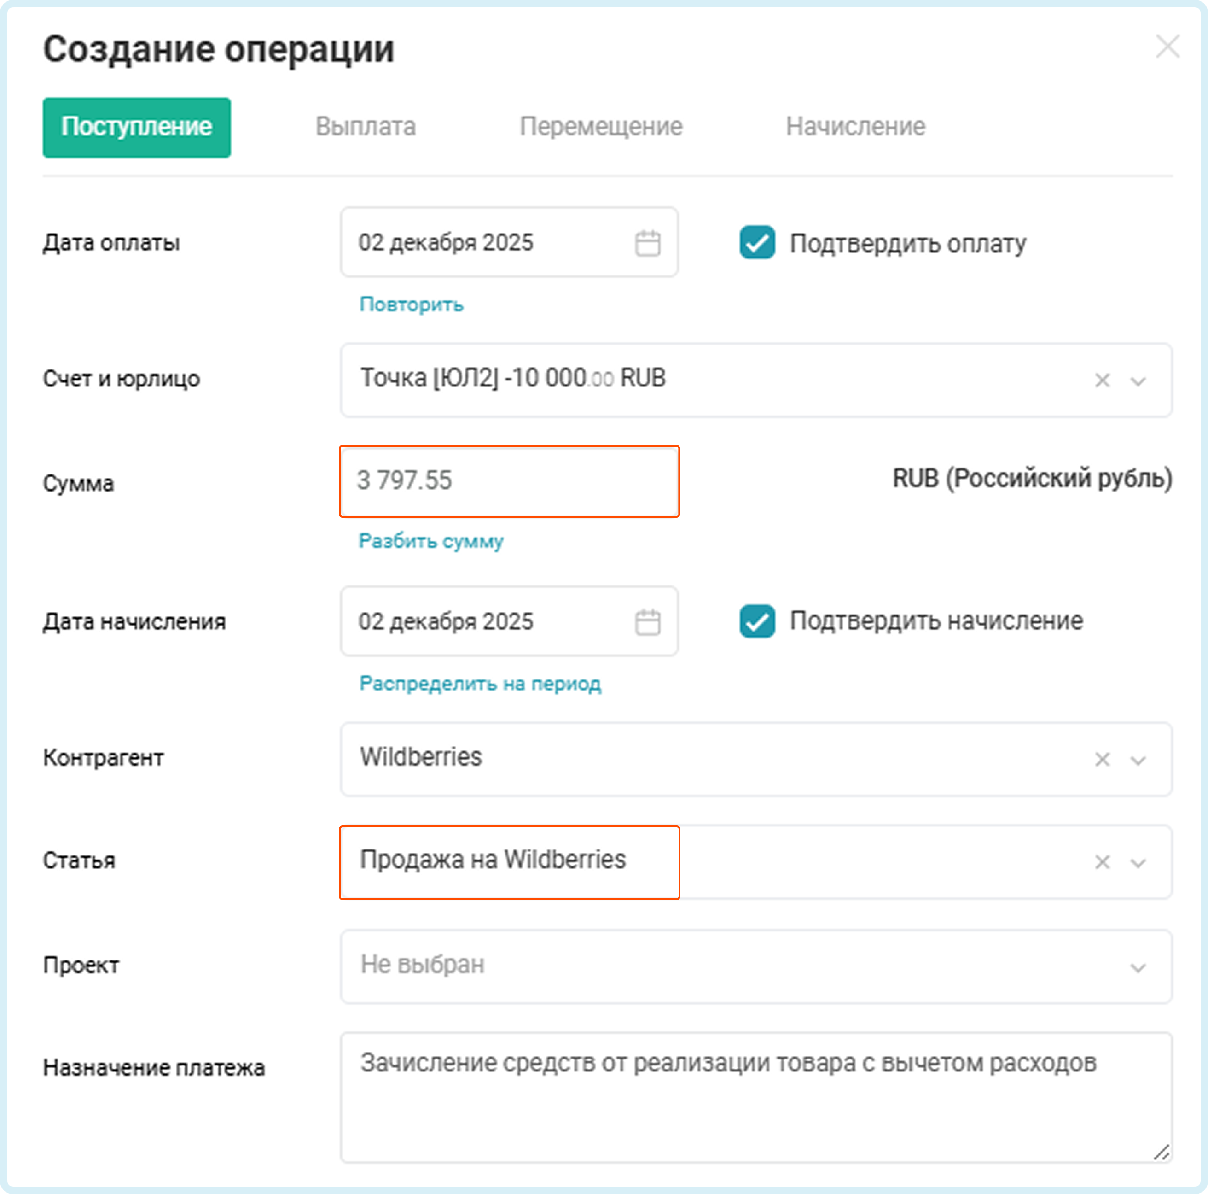Clear the Wildberries контрагент selection
Image resolution: width=1208 pixels, height=1194 pixels.
tap(1102, 759)
